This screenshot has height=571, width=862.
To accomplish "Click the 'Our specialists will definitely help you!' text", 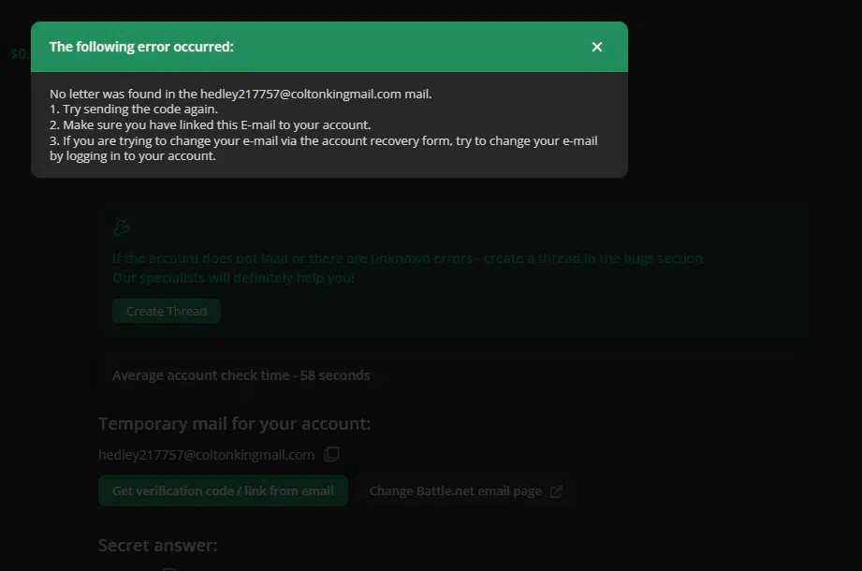I will (234, 278).
